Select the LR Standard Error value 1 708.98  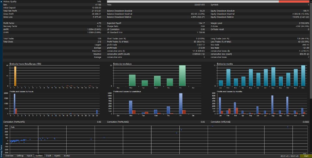click(201, 32)
